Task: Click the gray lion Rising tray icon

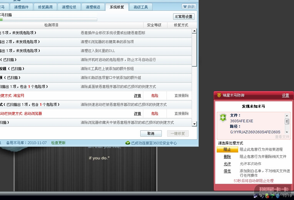Action: 261,196
